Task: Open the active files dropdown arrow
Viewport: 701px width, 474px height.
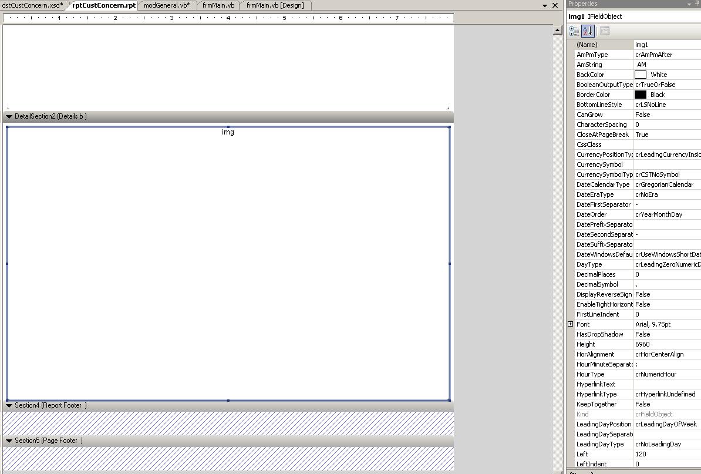Action: point(544,5)
